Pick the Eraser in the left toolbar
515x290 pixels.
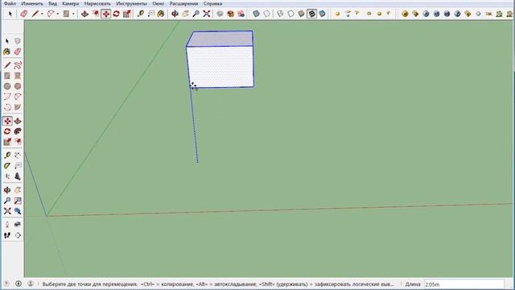[x=18, y=52]
